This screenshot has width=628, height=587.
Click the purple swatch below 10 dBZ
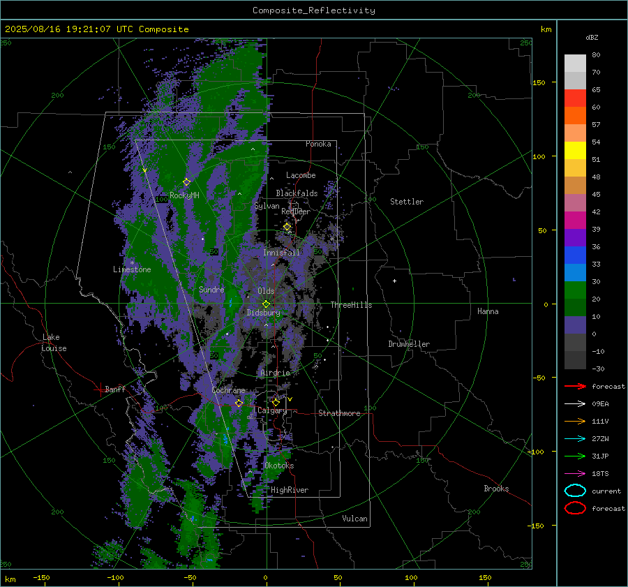(x=575, y=325)
